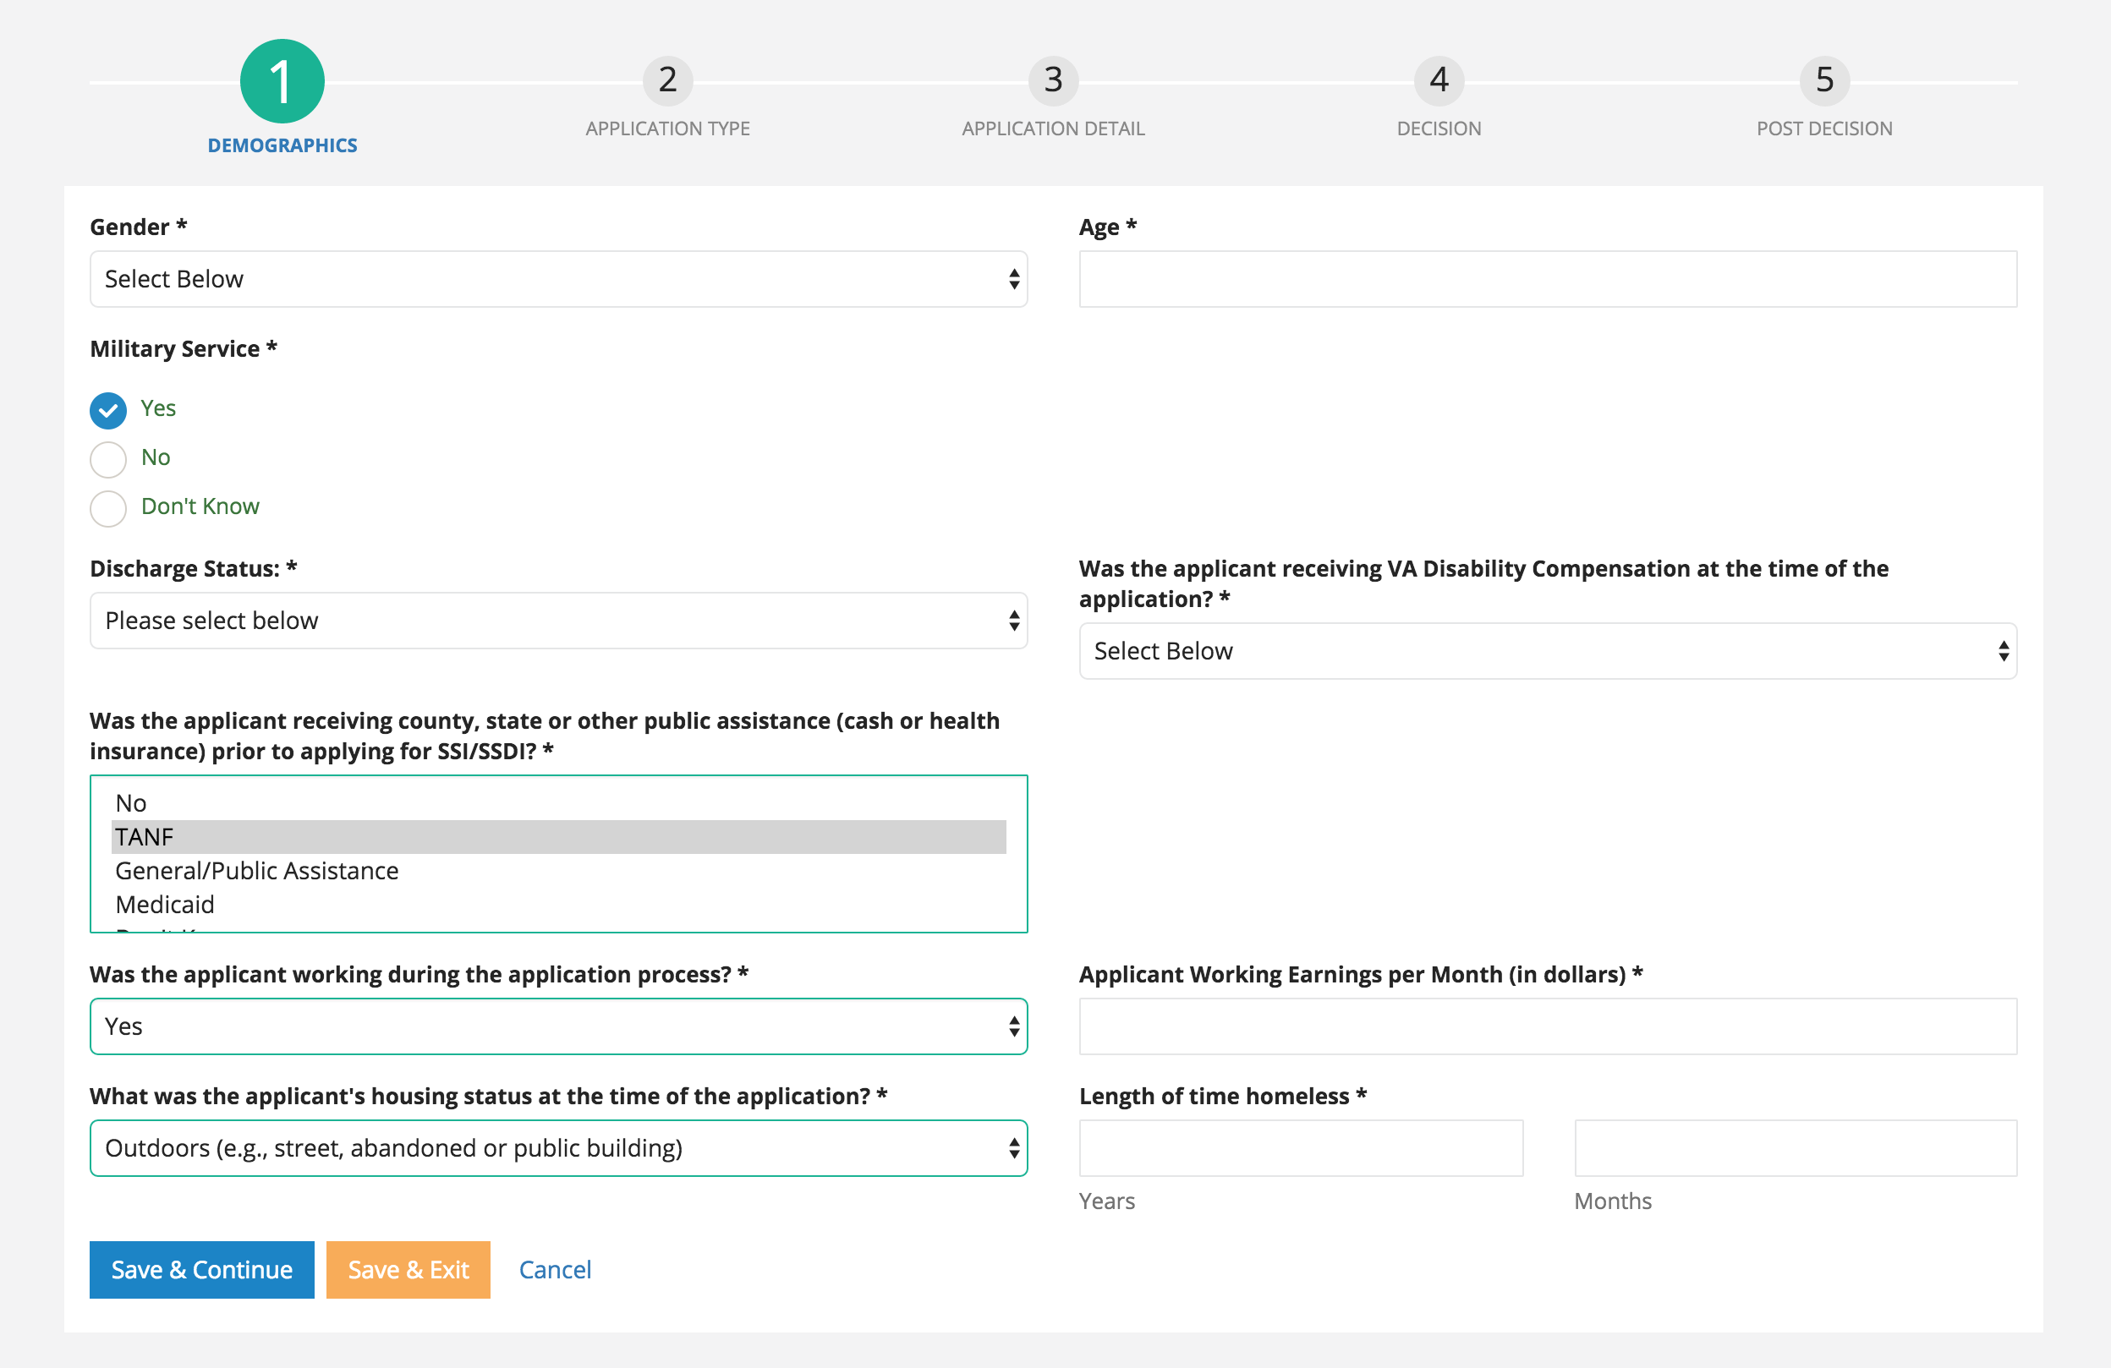Screen dimensions: 2111x1368
Task: Open VA Disability Compensation dropdown
Action: pos(1547,652)
